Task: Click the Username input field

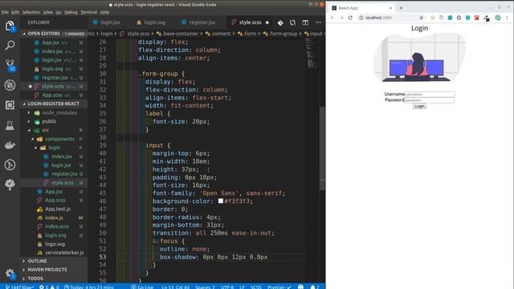Action: pyautogui.click(x=430, y=94)
